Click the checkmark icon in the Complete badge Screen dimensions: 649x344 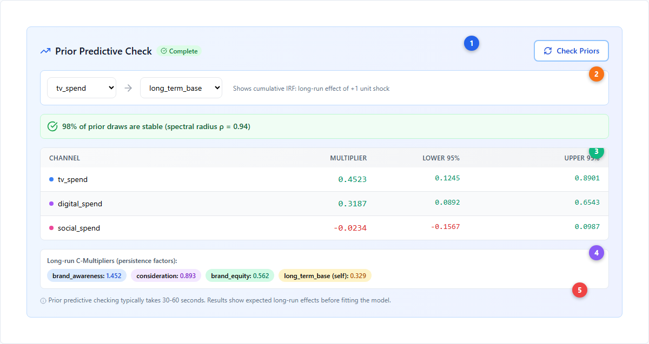coord(164,51)
